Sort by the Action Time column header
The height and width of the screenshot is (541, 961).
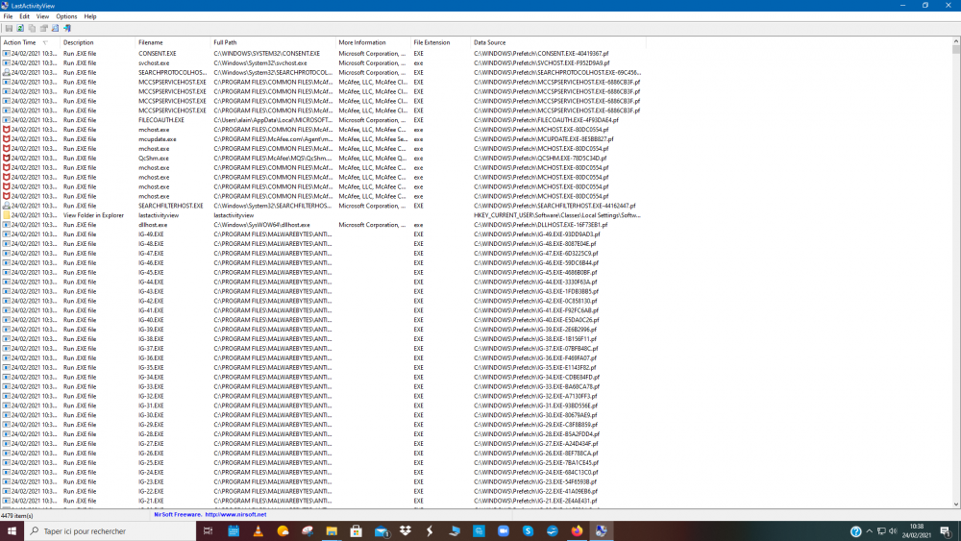tap(19, 42)
